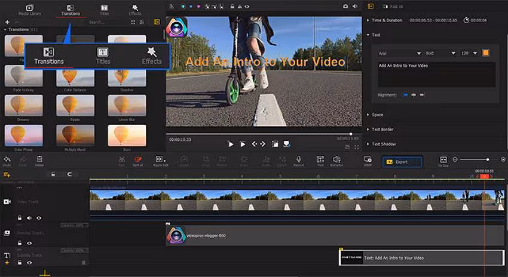
Task: Toggle the lock icon in preview toolbar
Action: (x=232, y=6)
